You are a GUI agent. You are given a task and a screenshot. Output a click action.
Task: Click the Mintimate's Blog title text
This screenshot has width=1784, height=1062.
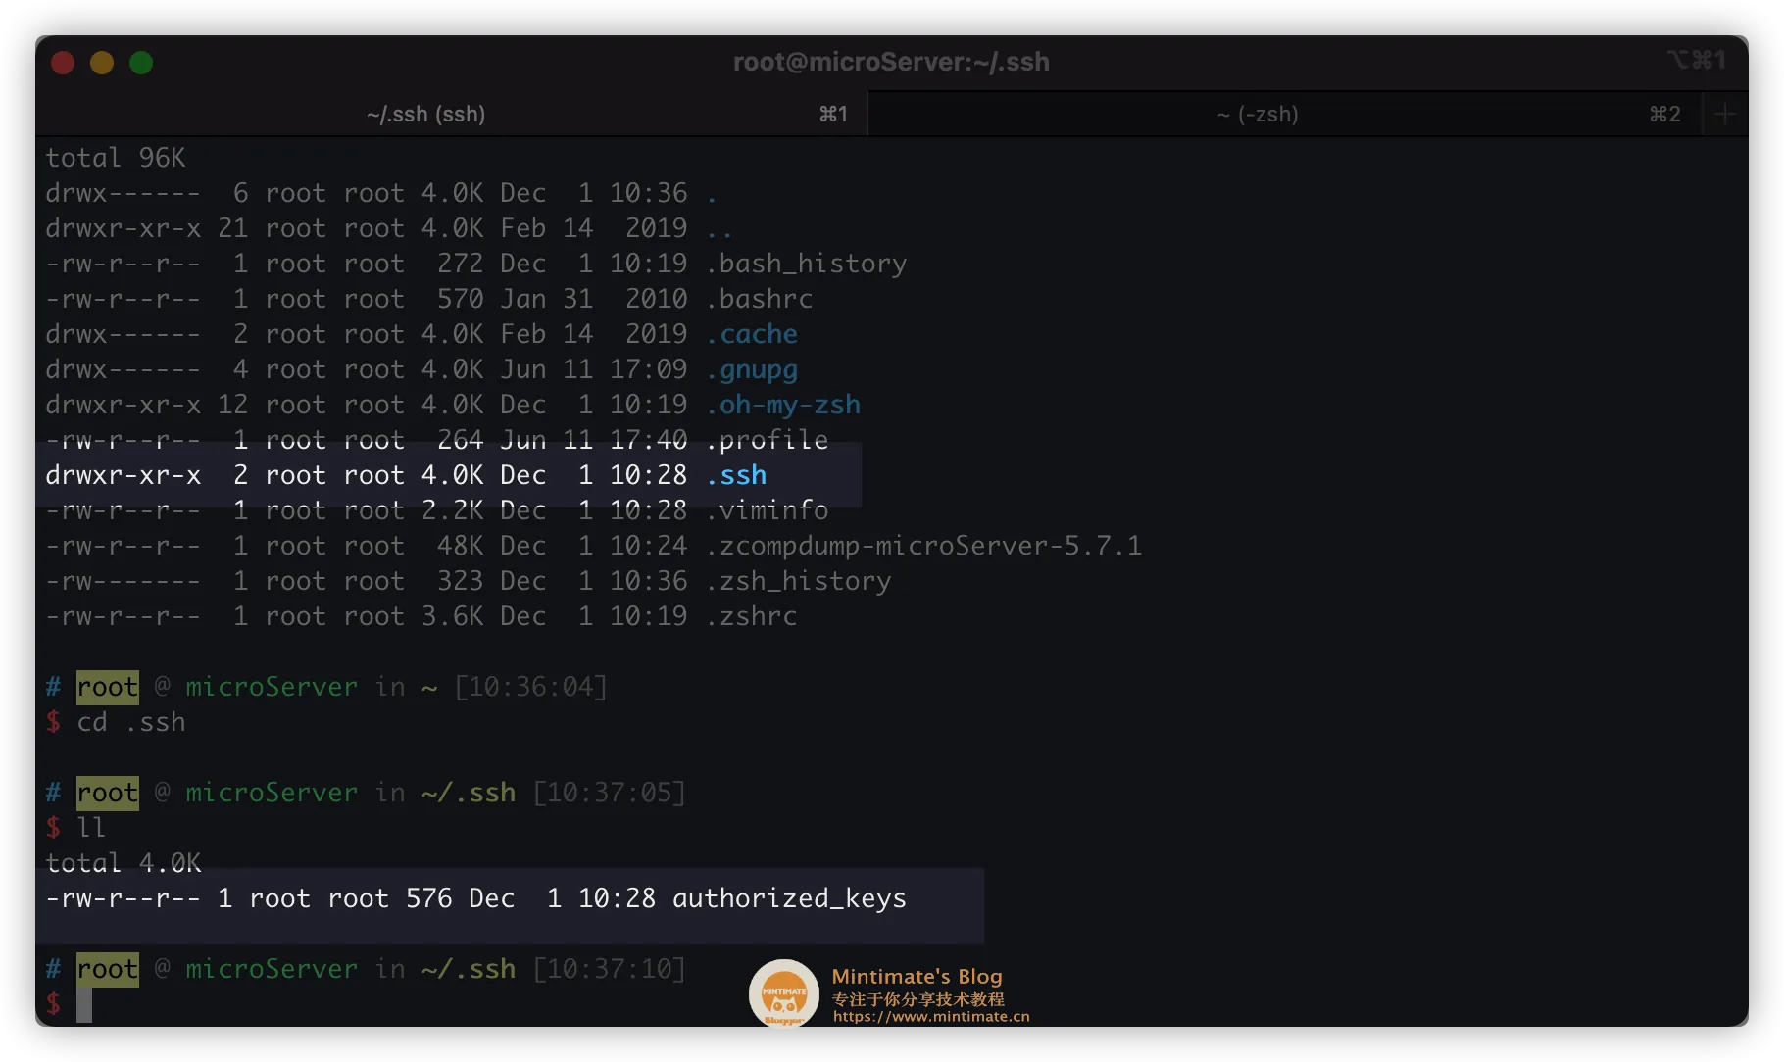click(917, 977)
